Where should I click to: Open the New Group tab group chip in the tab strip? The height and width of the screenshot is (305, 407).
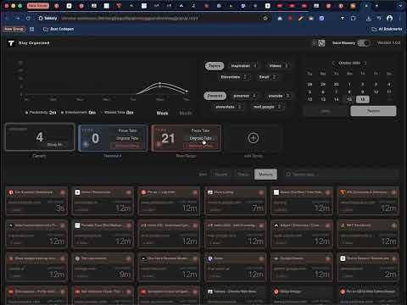point(37,6)
